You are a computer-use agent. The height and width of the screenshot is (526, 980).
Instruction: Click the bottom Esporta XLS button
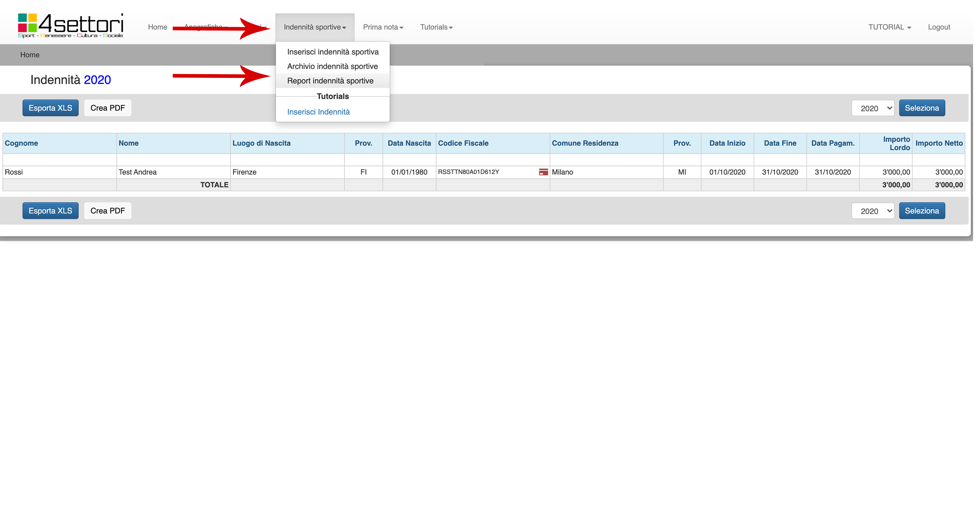(50, 211)
